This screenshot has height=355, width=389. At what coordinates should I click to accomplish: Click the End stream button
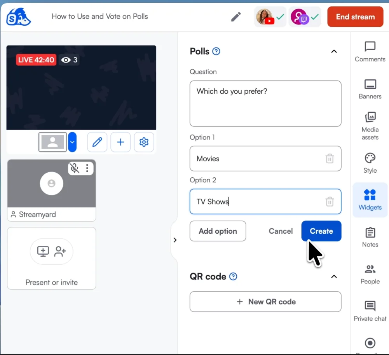(x=355, y=17)
